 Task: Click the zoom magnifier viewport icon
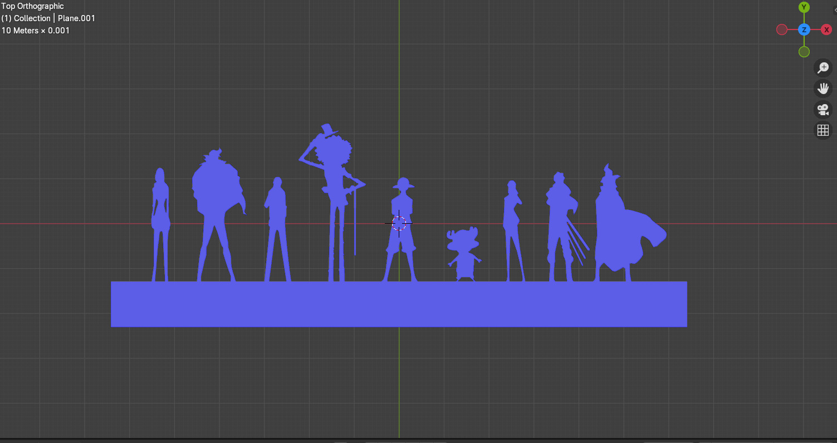(823, 67)
